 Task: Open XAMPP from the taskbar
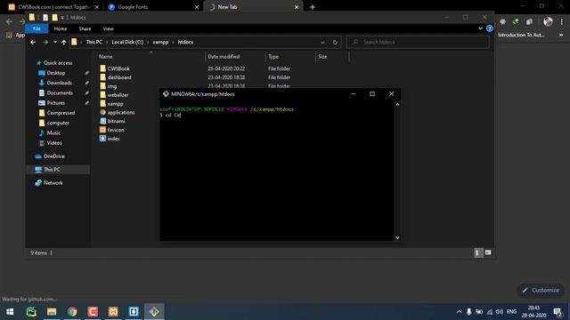pyautogui.click(x=113, y=312)
